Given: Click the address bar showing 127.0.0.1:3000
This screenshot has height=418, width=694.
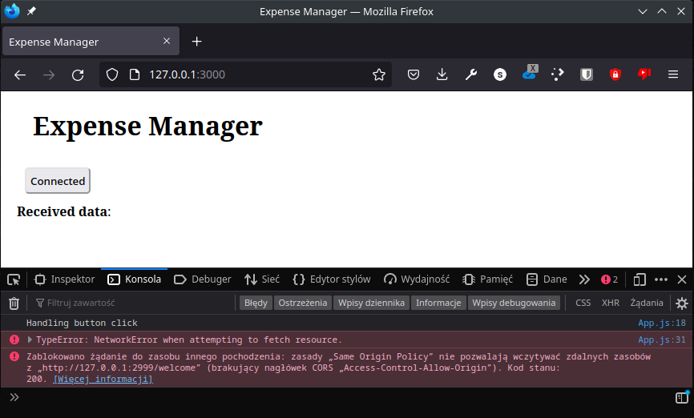Looking at the screenshot, I should click(246, 74).
